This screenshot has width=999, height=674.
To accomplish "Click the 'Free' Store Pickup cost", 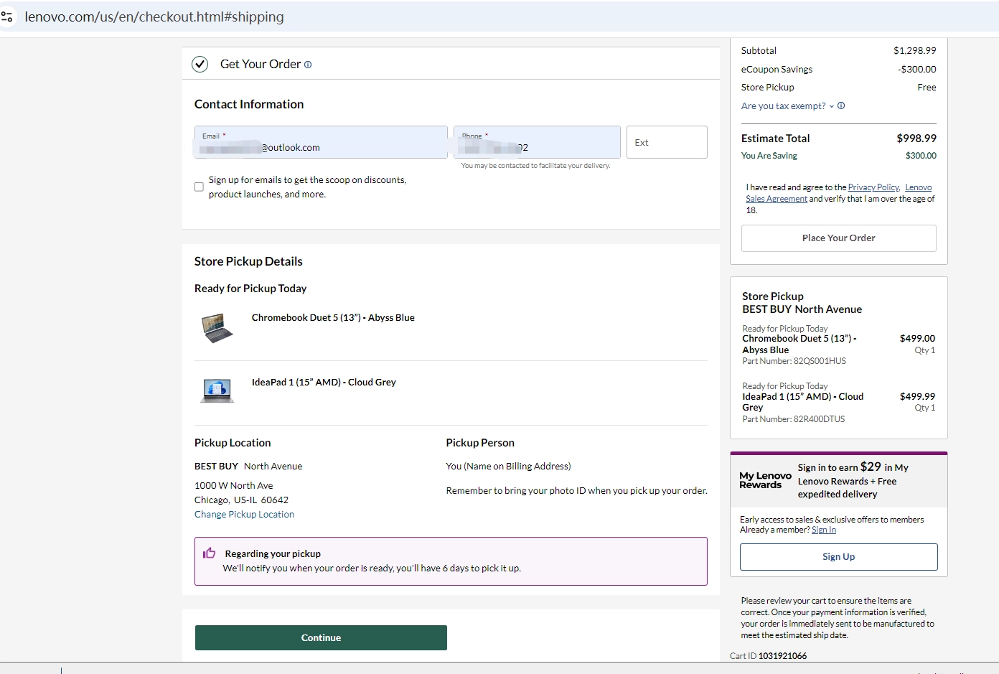I will tap(927, 88).
